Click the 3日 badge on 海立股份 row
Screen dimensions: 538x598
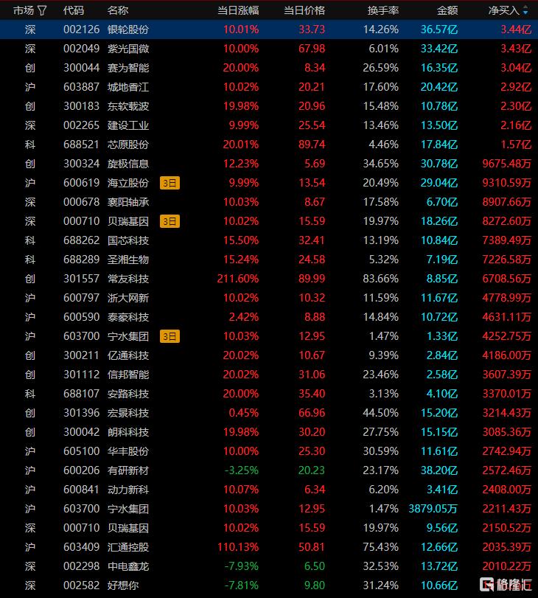(170, 183)
